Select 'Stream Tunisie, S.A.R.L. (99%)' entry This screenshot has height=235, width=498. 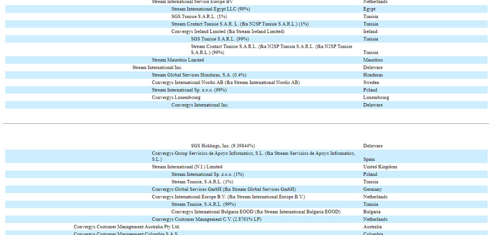[204, 204]
